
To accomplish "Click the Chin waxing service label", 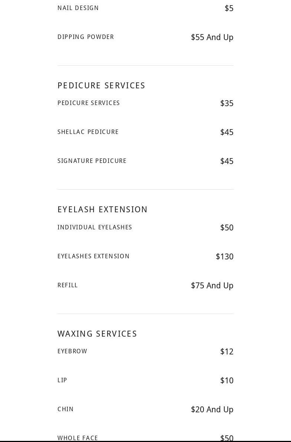I will [66, 409].
